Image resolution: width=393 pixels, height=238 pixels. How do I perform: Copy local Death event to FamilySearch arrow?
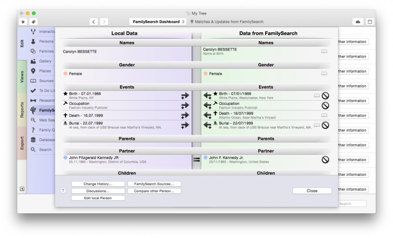tap(185, 116)
